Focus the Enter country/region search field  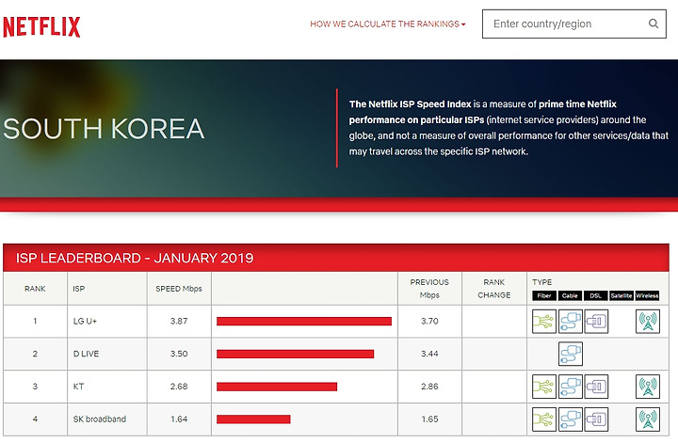[x=565, y=24]
